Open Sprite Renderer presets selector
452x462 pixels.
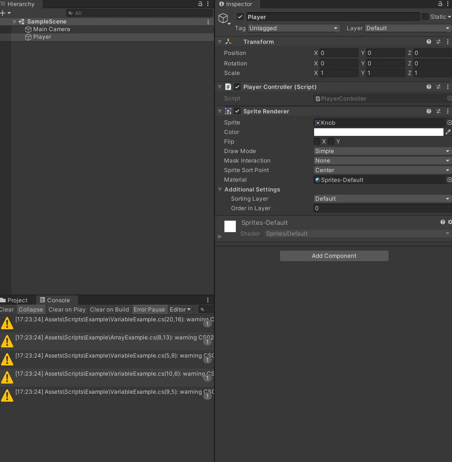[x=438, y=111]
